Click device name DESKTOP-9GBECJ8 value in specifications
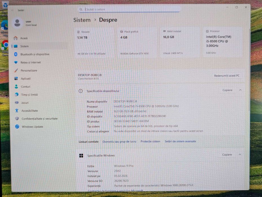 [x=125, y=101]
